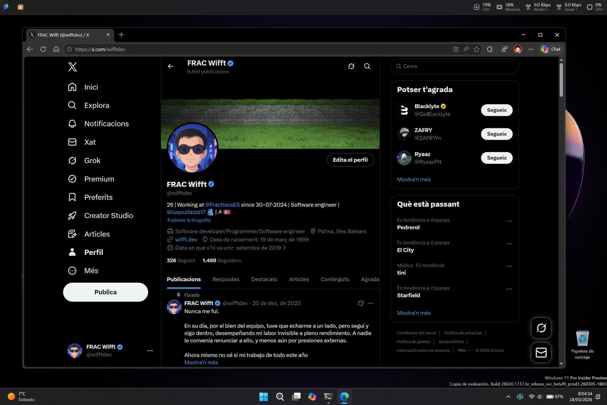Open the Edge profile avatar
The image size is (607, 405).
[517, 49]
